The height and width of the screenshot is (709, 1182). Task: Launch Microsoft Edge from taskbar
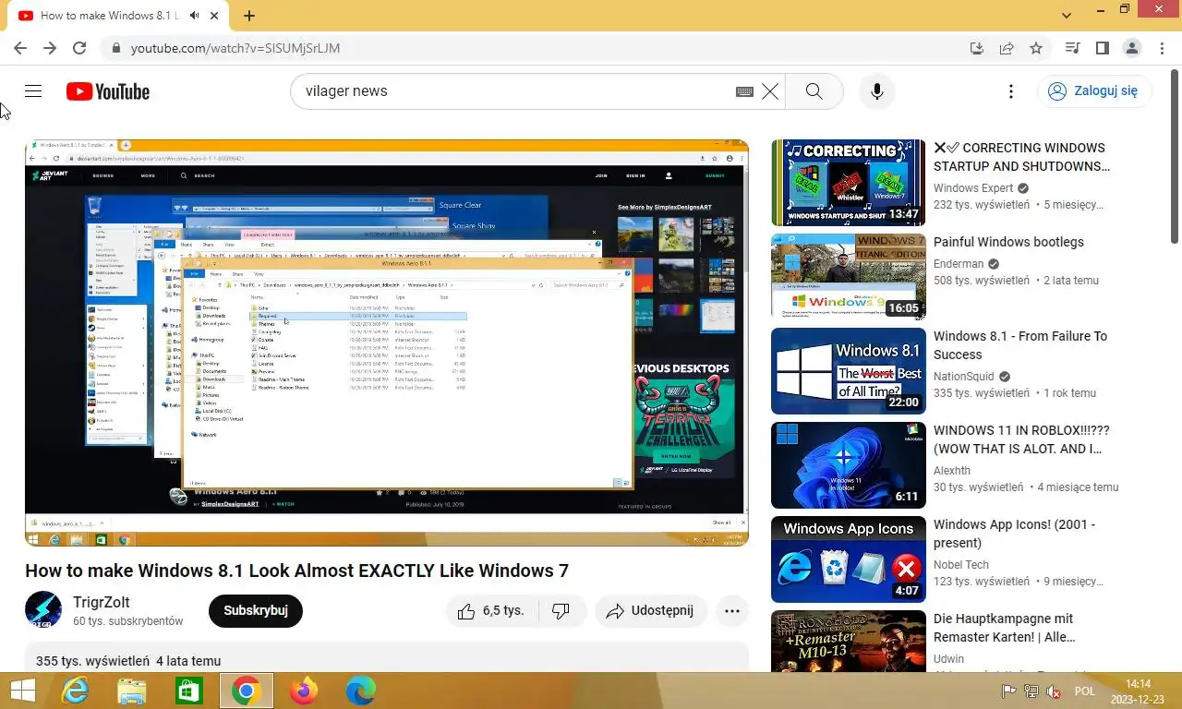(x=361, y=691)
